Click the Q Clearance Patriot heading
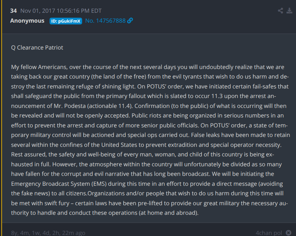This screenshot has height=236, width=296. 37,47
